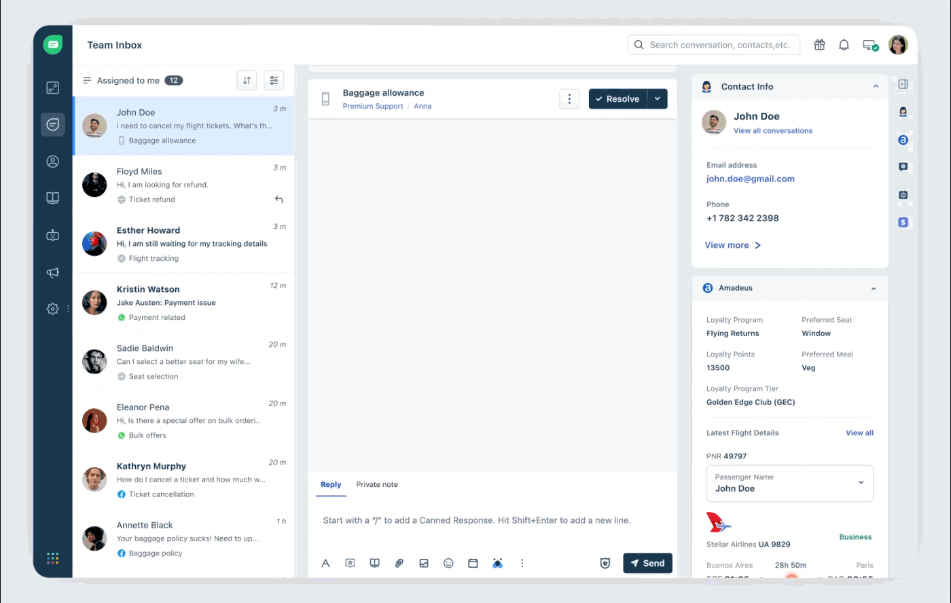Screen dimensions: 951x603
Task: Click the sort conversations icon button
Action: click(x=247, y=80)
